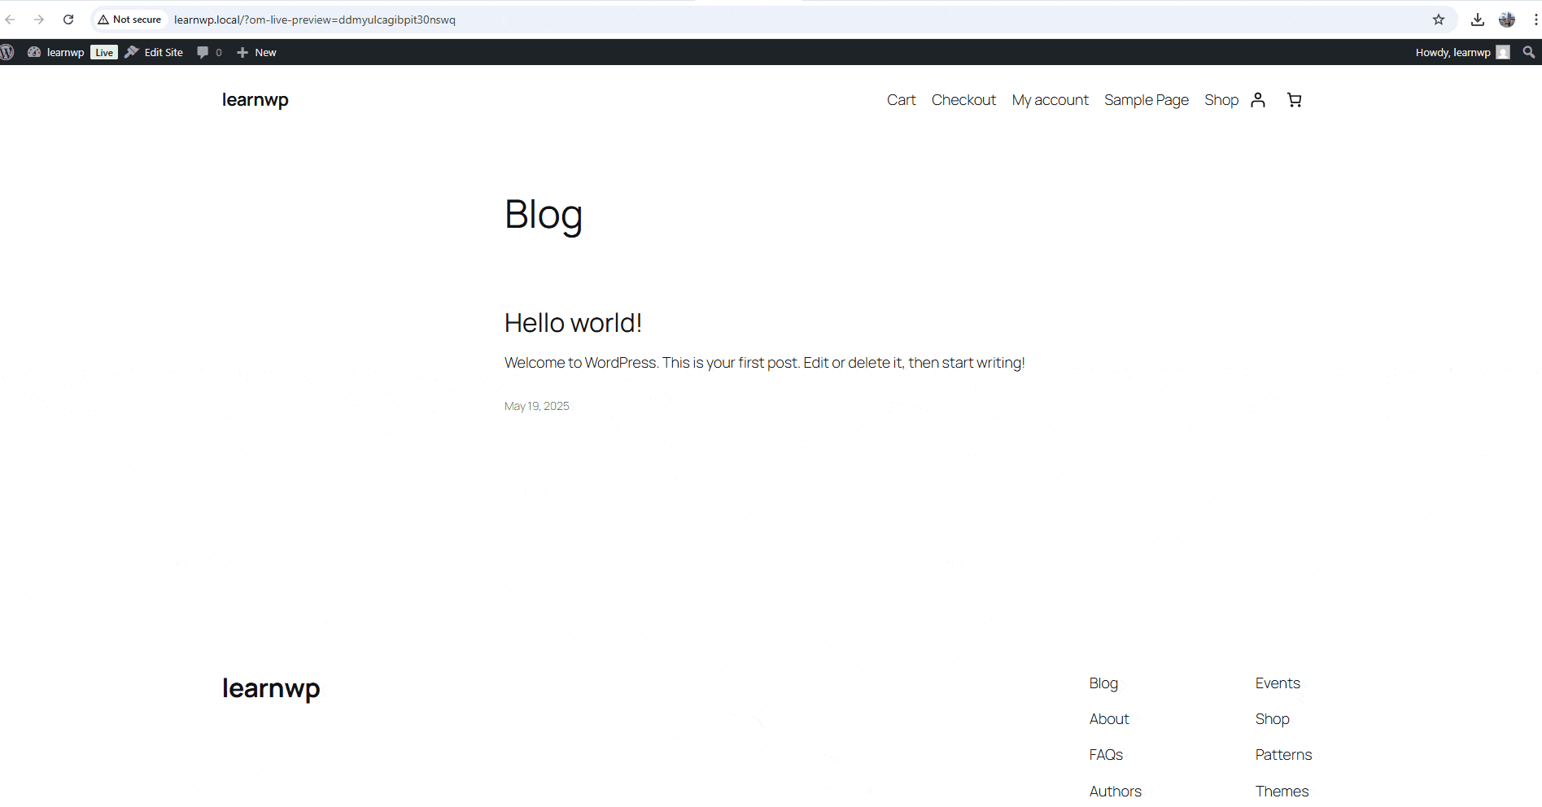Reload the page with the refresh icon
The image size is (1542, 807).
(x=68, y=20)
